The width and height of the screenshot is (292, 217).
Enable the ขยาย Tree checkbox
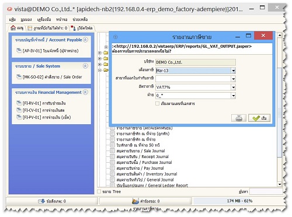pyautogui.click(x=99, y=191)
